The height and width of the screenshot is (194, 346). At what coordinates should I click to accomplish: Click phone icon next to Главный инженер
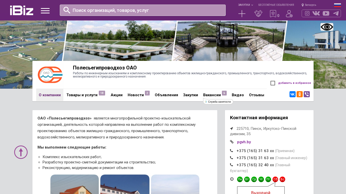(232, 158)
